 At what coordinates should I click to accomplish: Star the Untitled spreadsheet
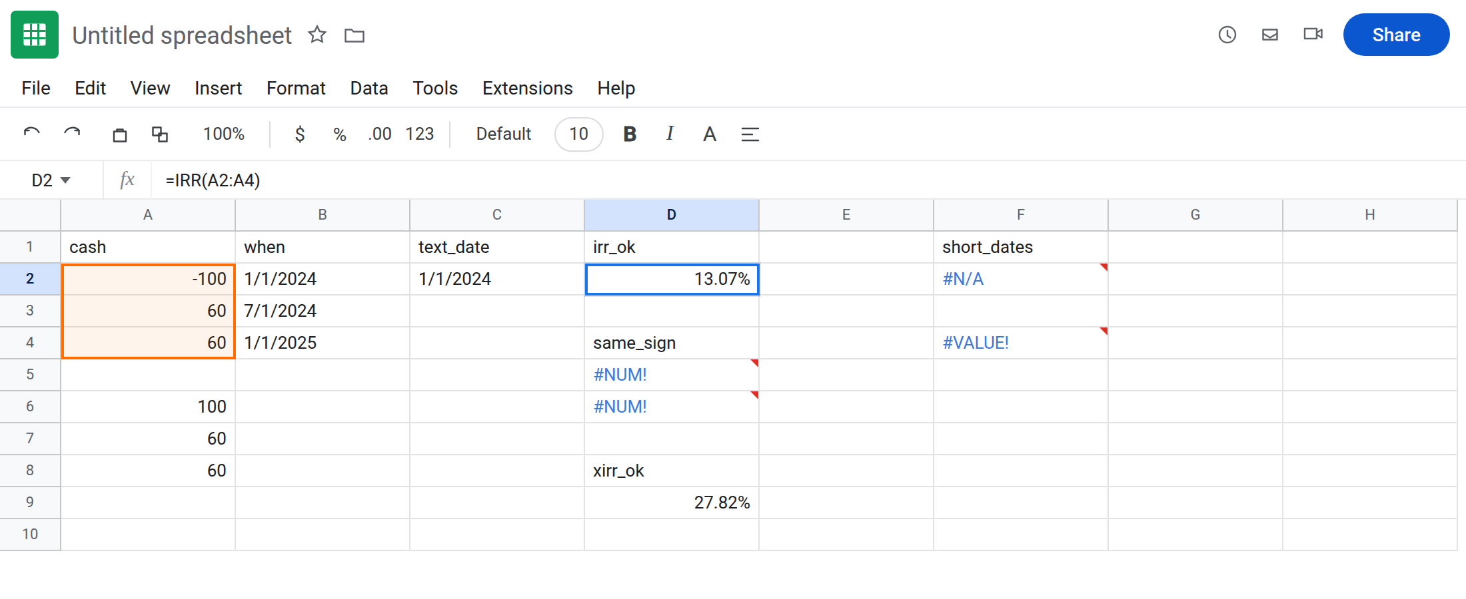[317, 35]
